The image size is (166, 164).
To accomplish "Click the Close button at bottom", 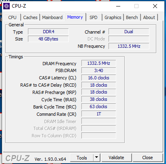I will (147, 158).
